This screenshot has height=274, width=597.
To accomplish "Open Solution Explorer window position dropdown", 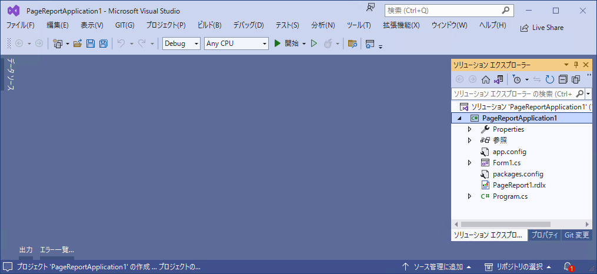I will pyautogui.click(x=566, y=65).
